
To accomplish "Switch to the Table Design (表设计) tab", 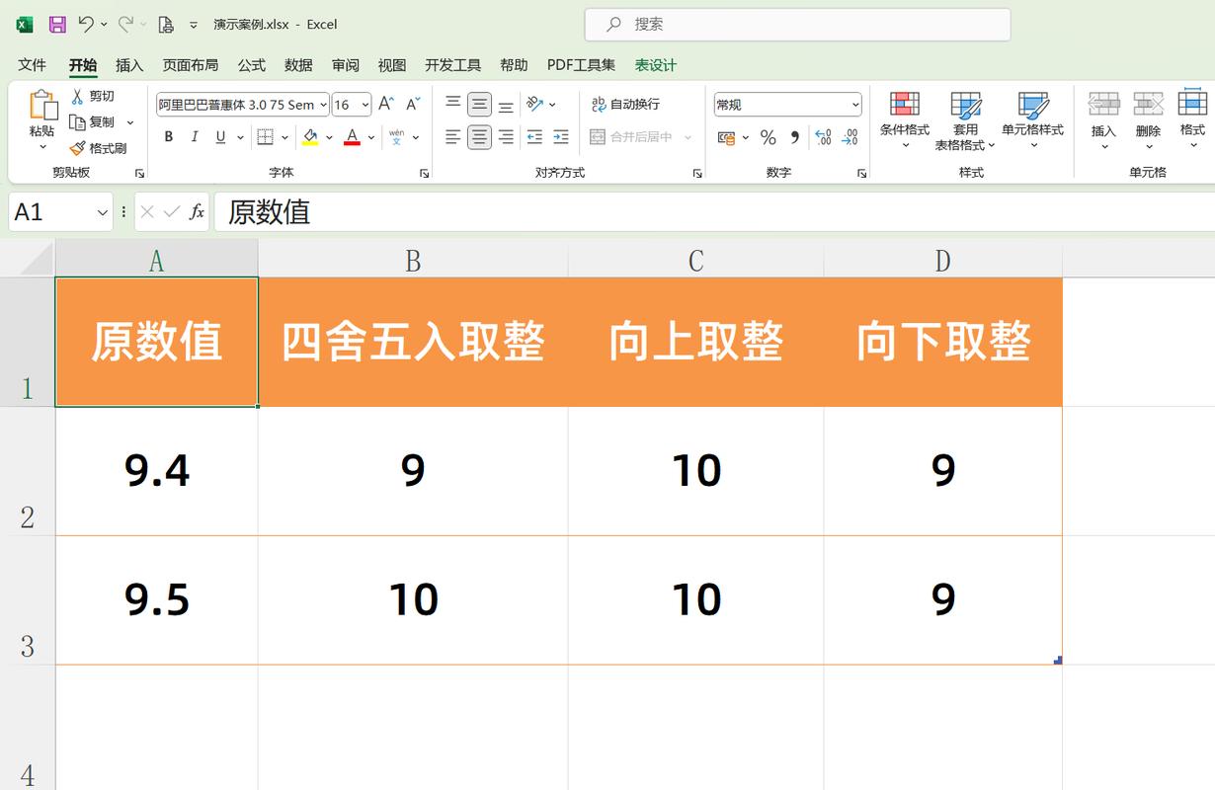I will point(656,65).
